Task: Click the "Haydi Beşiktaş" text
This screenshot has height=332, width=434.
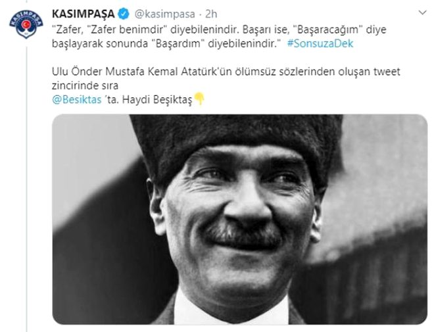Action: [x=157, y=100]
